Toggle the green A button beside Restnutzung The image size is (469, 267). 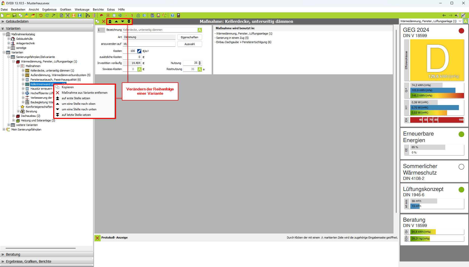pyautogui.click(x=200, y=69)
